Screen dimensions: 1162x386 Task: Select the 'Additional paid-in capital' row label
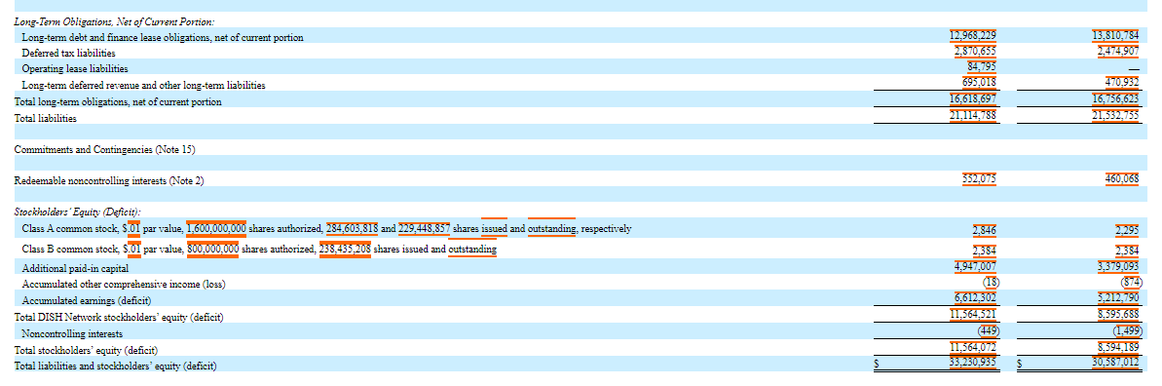(x=76, y=269)
